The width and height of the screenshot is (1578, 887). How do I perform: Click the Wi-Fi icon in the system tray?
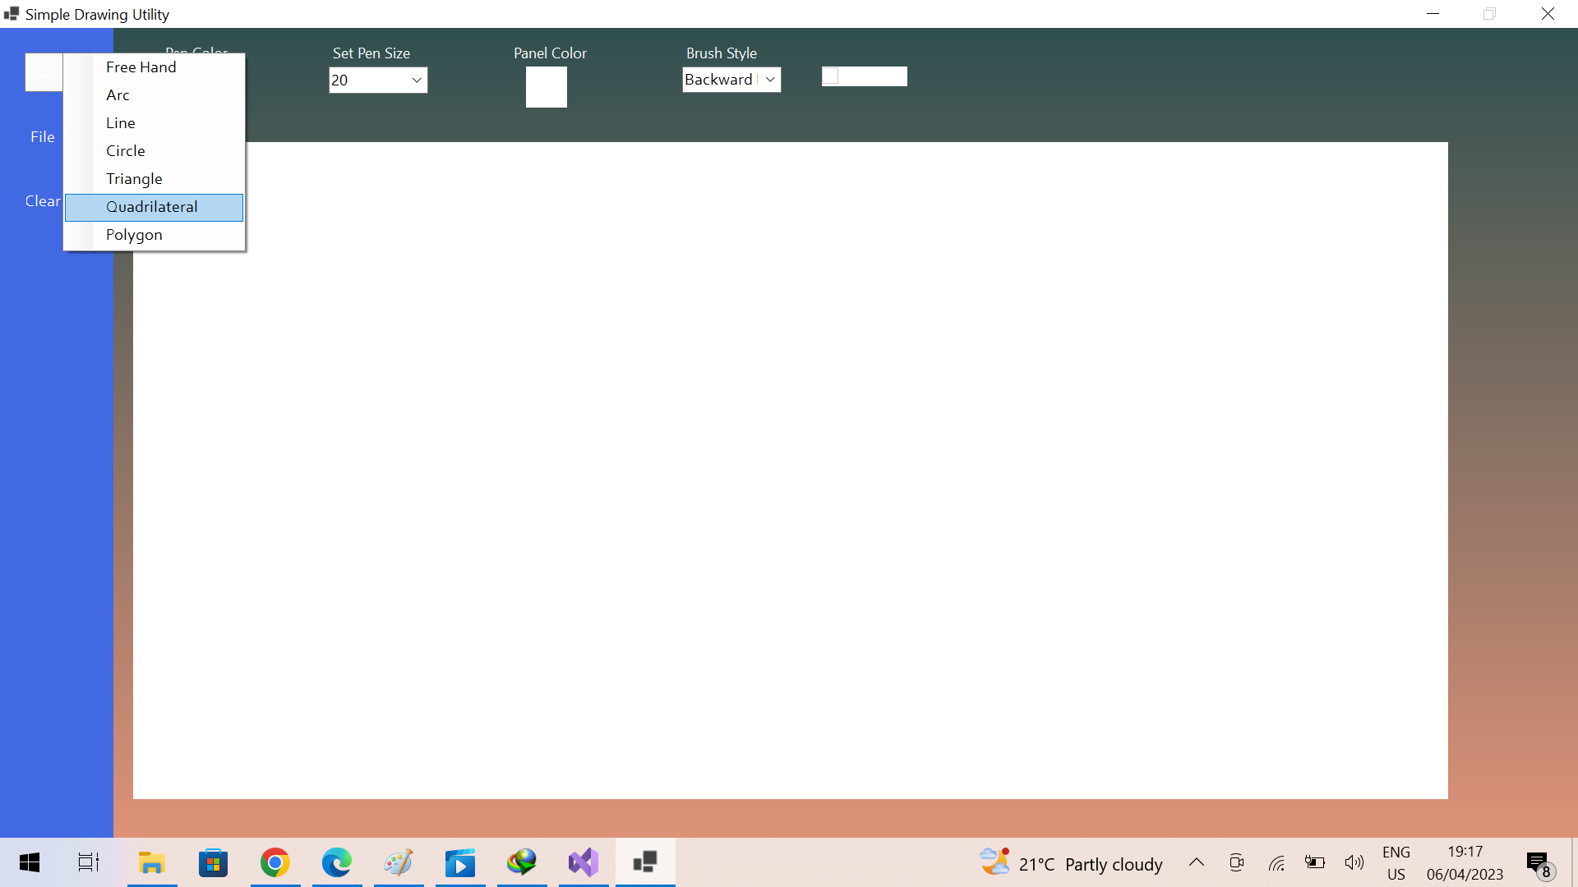(x=1276, y=862)
